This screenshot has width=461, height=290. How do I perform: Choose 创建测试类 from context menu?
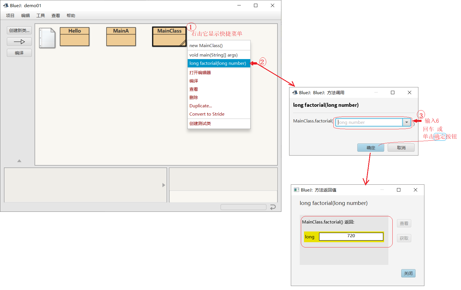(x=219, y=123)
